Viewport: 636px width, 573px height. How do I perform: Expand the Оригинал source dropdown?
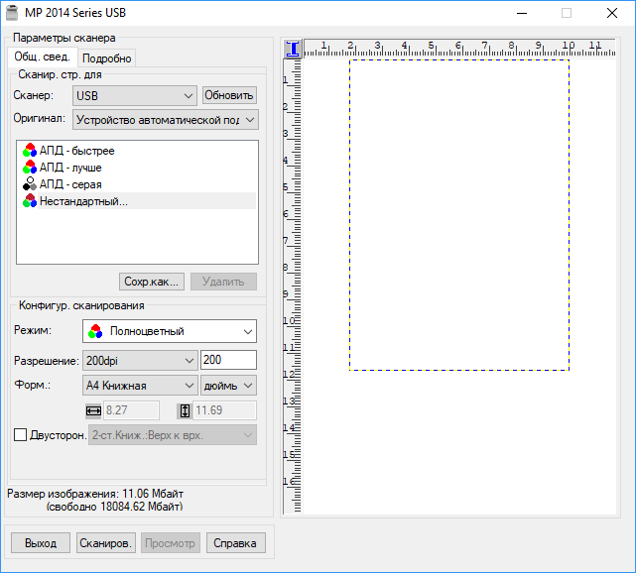[x=166, y=120]
